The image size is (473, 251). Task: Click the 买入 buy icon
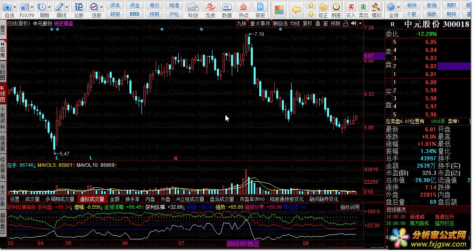click(x=351, y=6)
